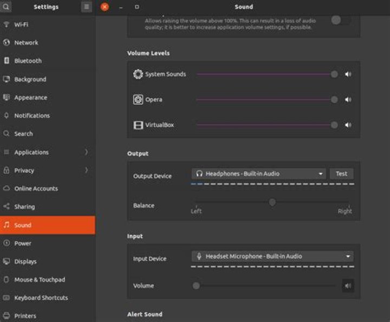Screen dimensions: 390x322
Task: Click the Notifications bell icon
Action: click(6, 115)
